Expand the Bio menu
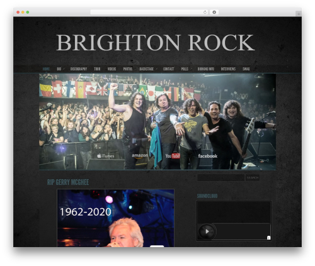 tap(59, 69)
